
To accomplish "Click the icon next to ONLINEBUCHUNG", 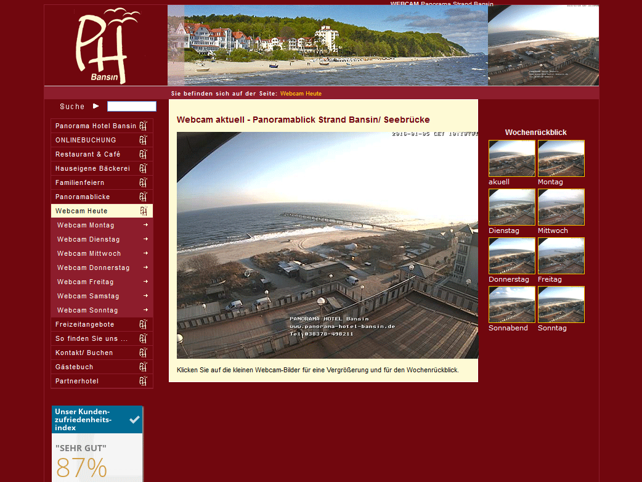I will point(143,140).
